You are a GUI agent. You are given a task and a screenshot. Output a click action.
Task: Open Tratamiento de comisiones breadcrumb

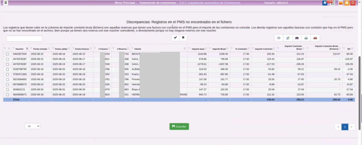point(157,3)
